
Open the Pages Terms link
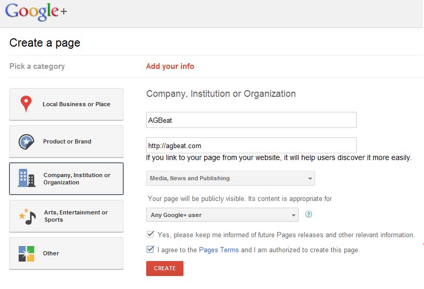click(x=219, y=250)
